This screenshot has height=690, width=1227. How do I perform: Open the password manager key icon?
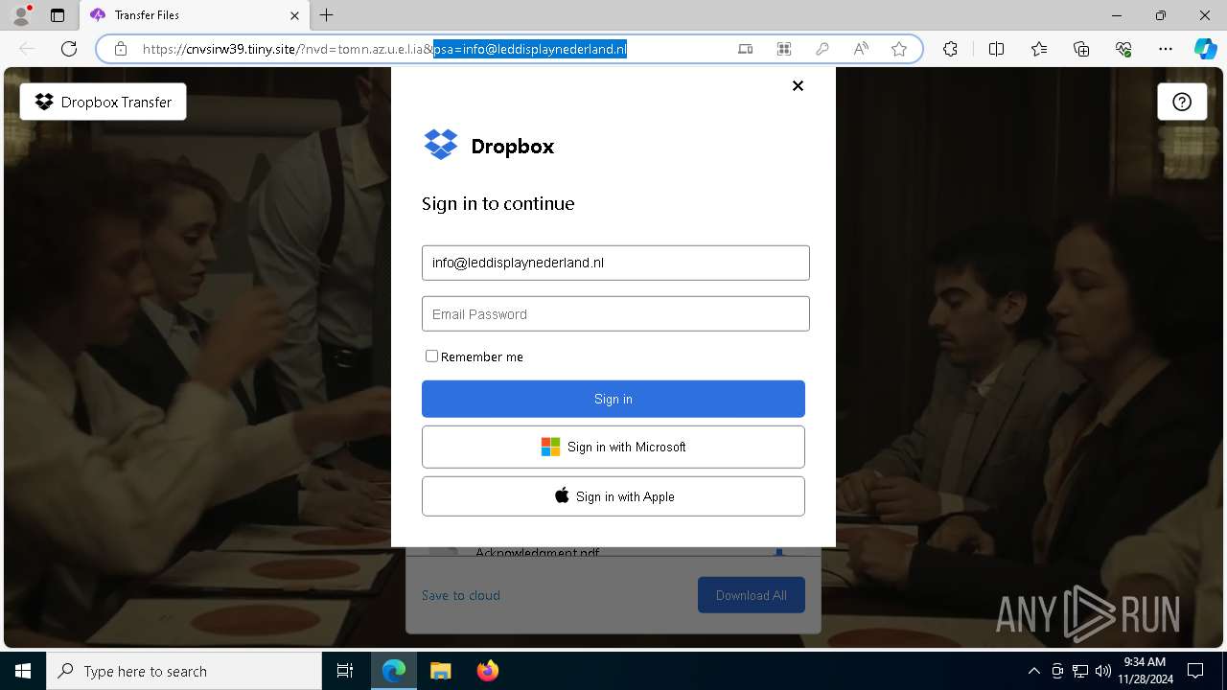[822, 49]
